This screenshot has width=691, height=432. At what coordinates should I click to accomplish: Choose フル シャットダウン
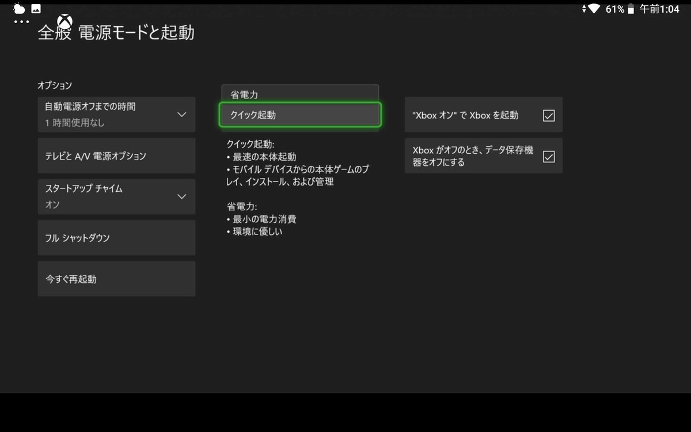coord(116,237)
